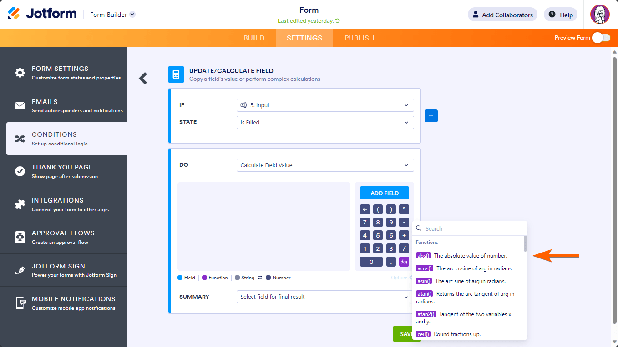Image resolution: width=618 pixels, height=347 pixels.
Task: Insert a closing parenthesis key
Action: [391, 209]
